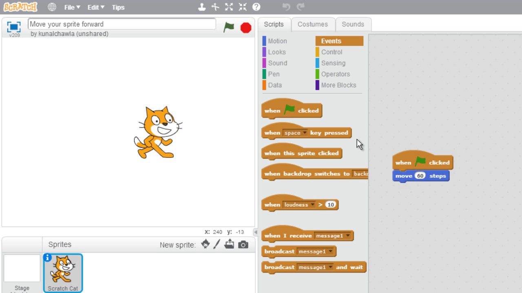The height and width of the screenshot is (293, 522).
Task: Select the Shrink sprite tool
Action: (243, 7)
